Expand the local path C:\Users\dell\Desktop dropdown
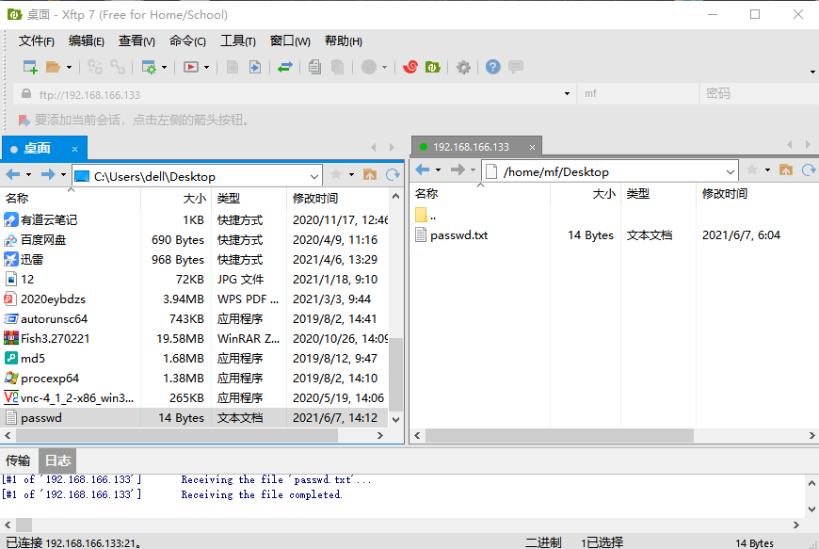 pyautogui.click(x=313, y=176)
